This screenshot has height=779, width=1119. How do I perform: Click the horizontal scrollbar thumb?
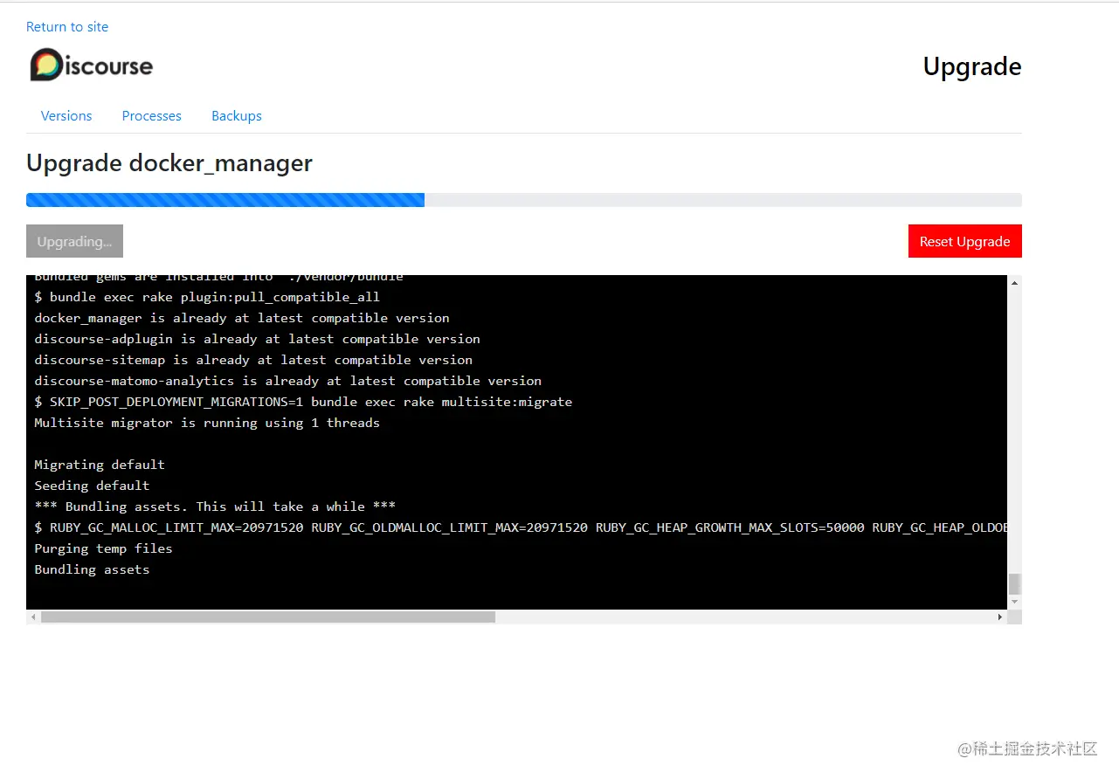click(268, 617)
